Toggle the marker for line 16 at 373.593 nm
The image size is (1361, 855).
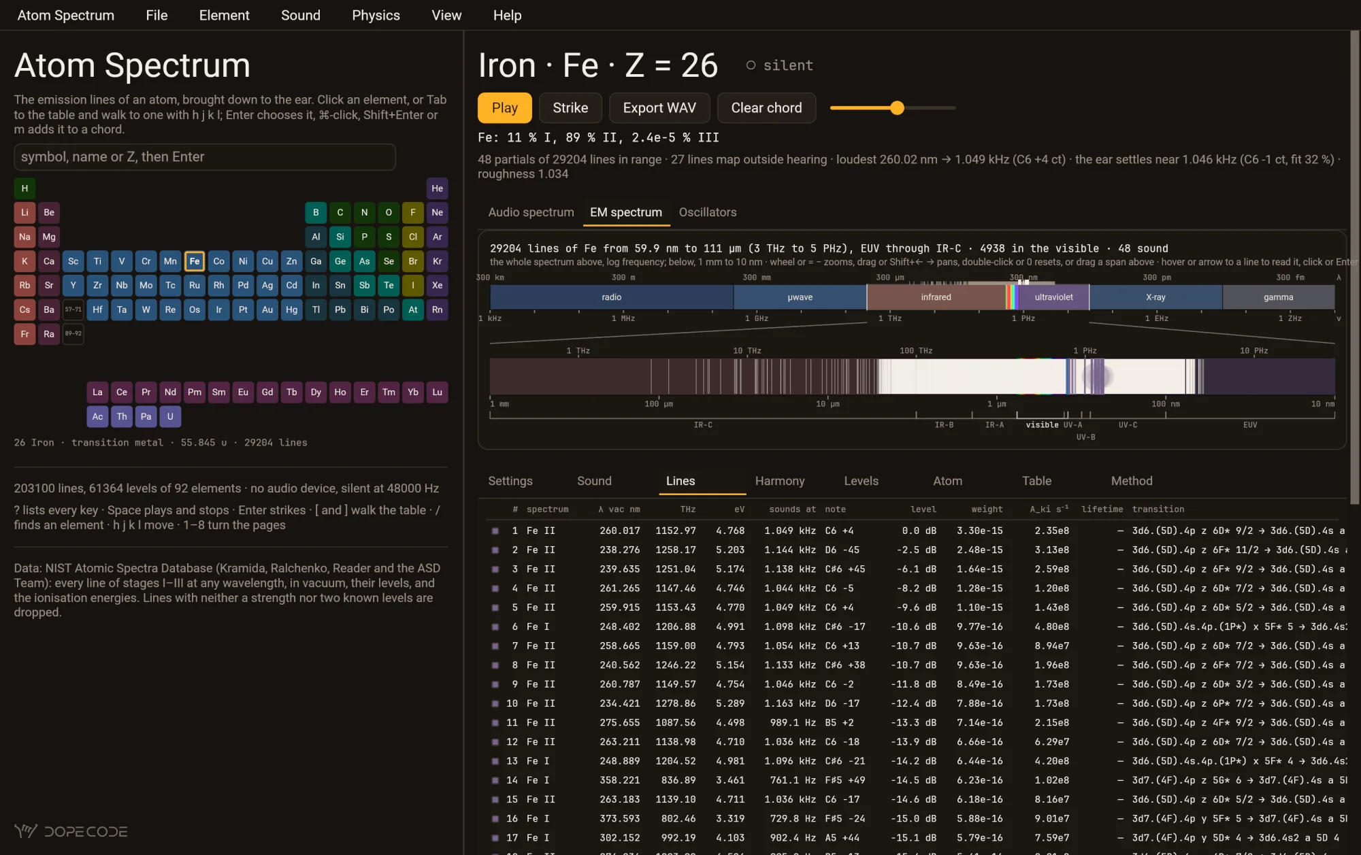coord(495,818)
